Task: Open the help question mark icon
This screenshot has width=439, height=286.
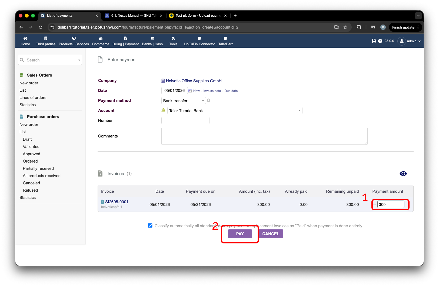Action: [380, 41]
